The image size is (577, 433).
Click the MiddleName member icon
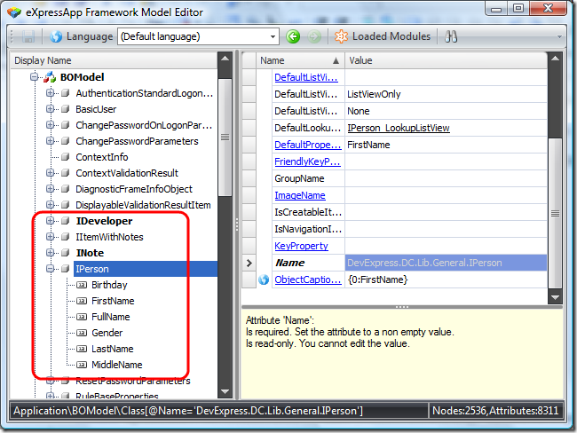pos(82,365)
